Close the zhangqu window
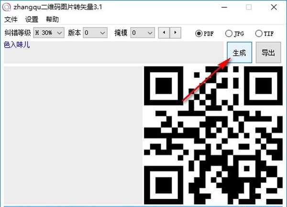Viewport: 287px width, 207px height. (274, 7)
